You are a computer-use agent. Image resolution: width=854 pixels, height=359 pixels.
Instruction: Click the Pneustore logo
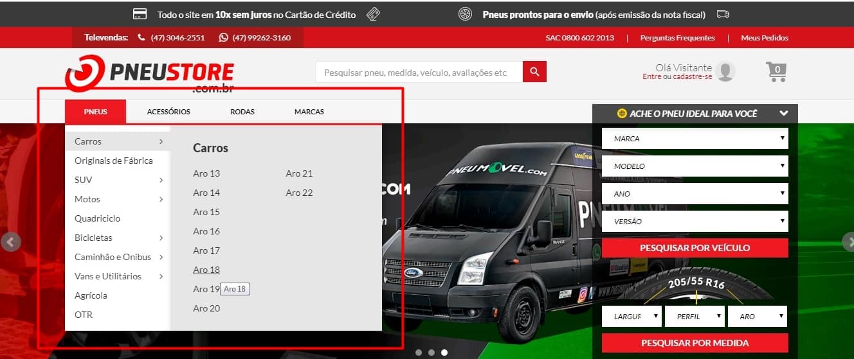(150, 74)
